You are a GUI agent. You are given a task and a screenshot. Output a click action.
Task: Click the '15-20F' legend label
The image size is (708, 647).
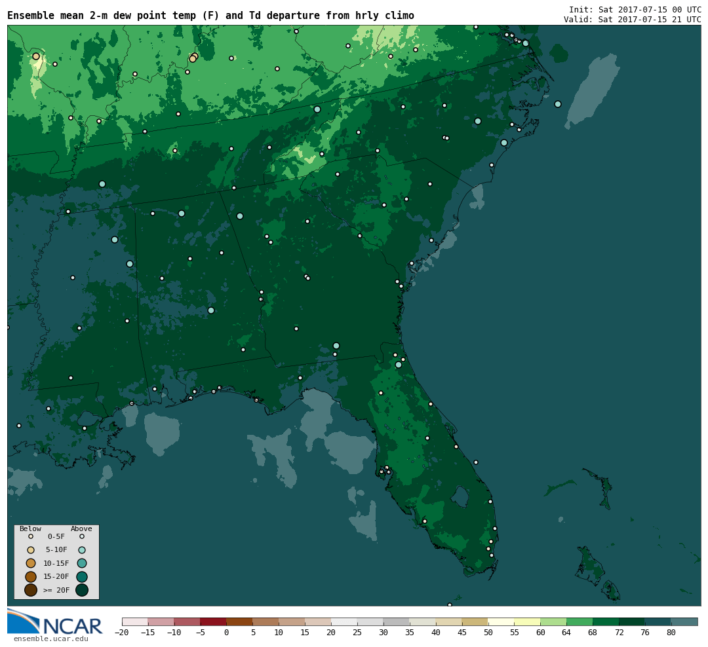56,577
